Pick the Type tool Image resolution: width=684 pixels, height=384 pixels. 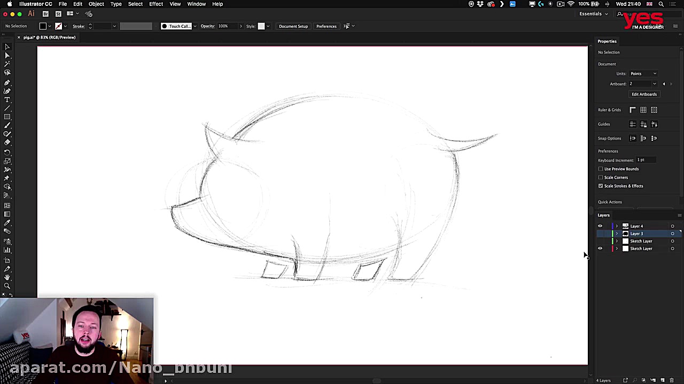point(7,100)
